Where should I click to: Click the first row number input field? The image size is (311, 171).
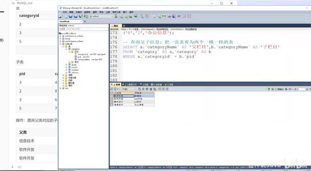(301, 89)
